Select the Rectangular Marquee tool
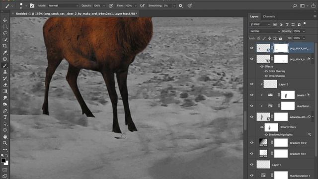Screen dimensions: 318x179 [5, 27]
